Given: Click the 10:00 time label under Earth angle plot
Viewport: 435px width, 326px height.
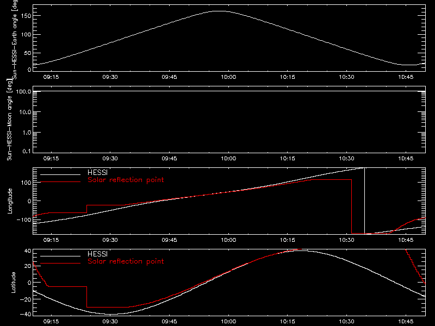Looking at the screenshot, I should coord(228,77).
